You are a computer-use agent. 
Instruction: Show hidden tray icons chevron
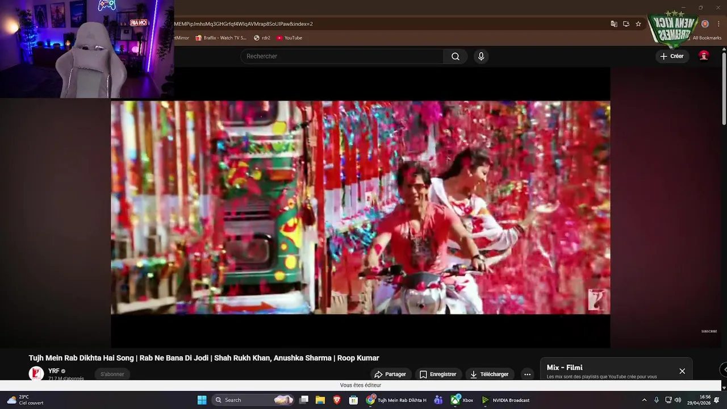[644, 400]
